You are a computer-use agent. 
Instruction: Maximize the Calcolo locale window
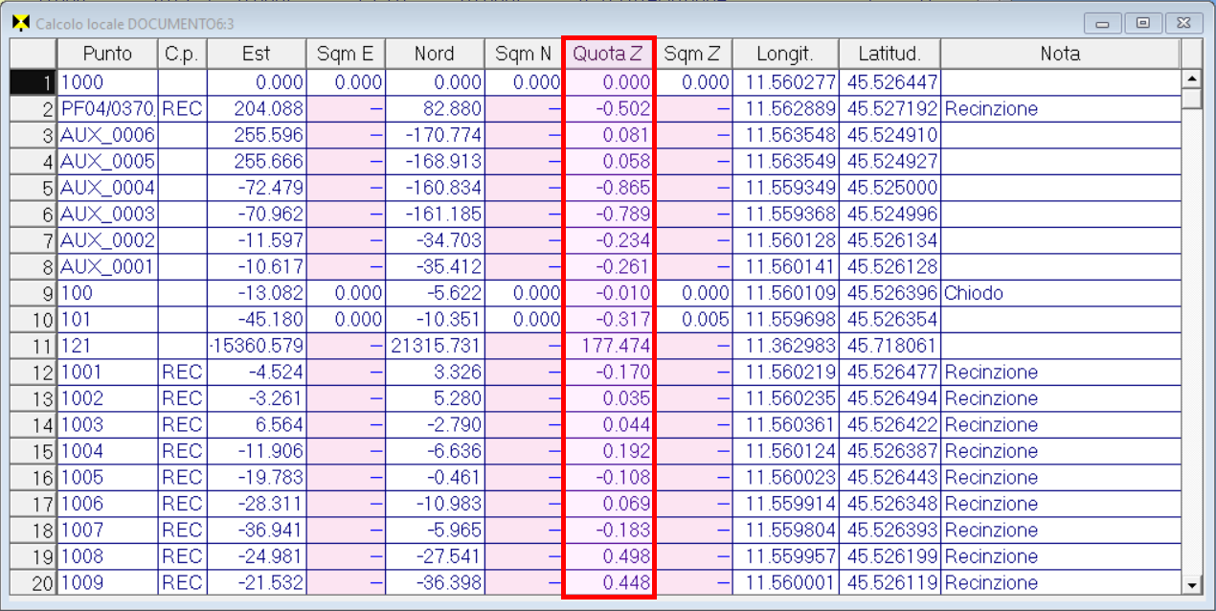[x=1143, y=23]
